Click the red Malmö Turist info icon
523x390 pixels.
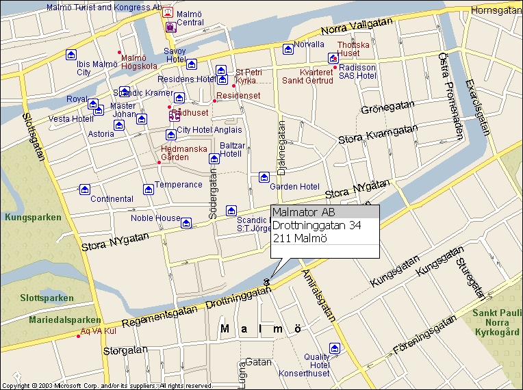(x=168, y=12)
